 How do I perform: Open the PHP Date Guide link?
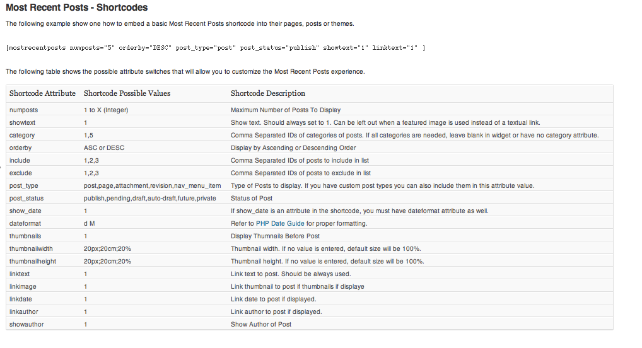pyautogui.click(x=280, y=224)
